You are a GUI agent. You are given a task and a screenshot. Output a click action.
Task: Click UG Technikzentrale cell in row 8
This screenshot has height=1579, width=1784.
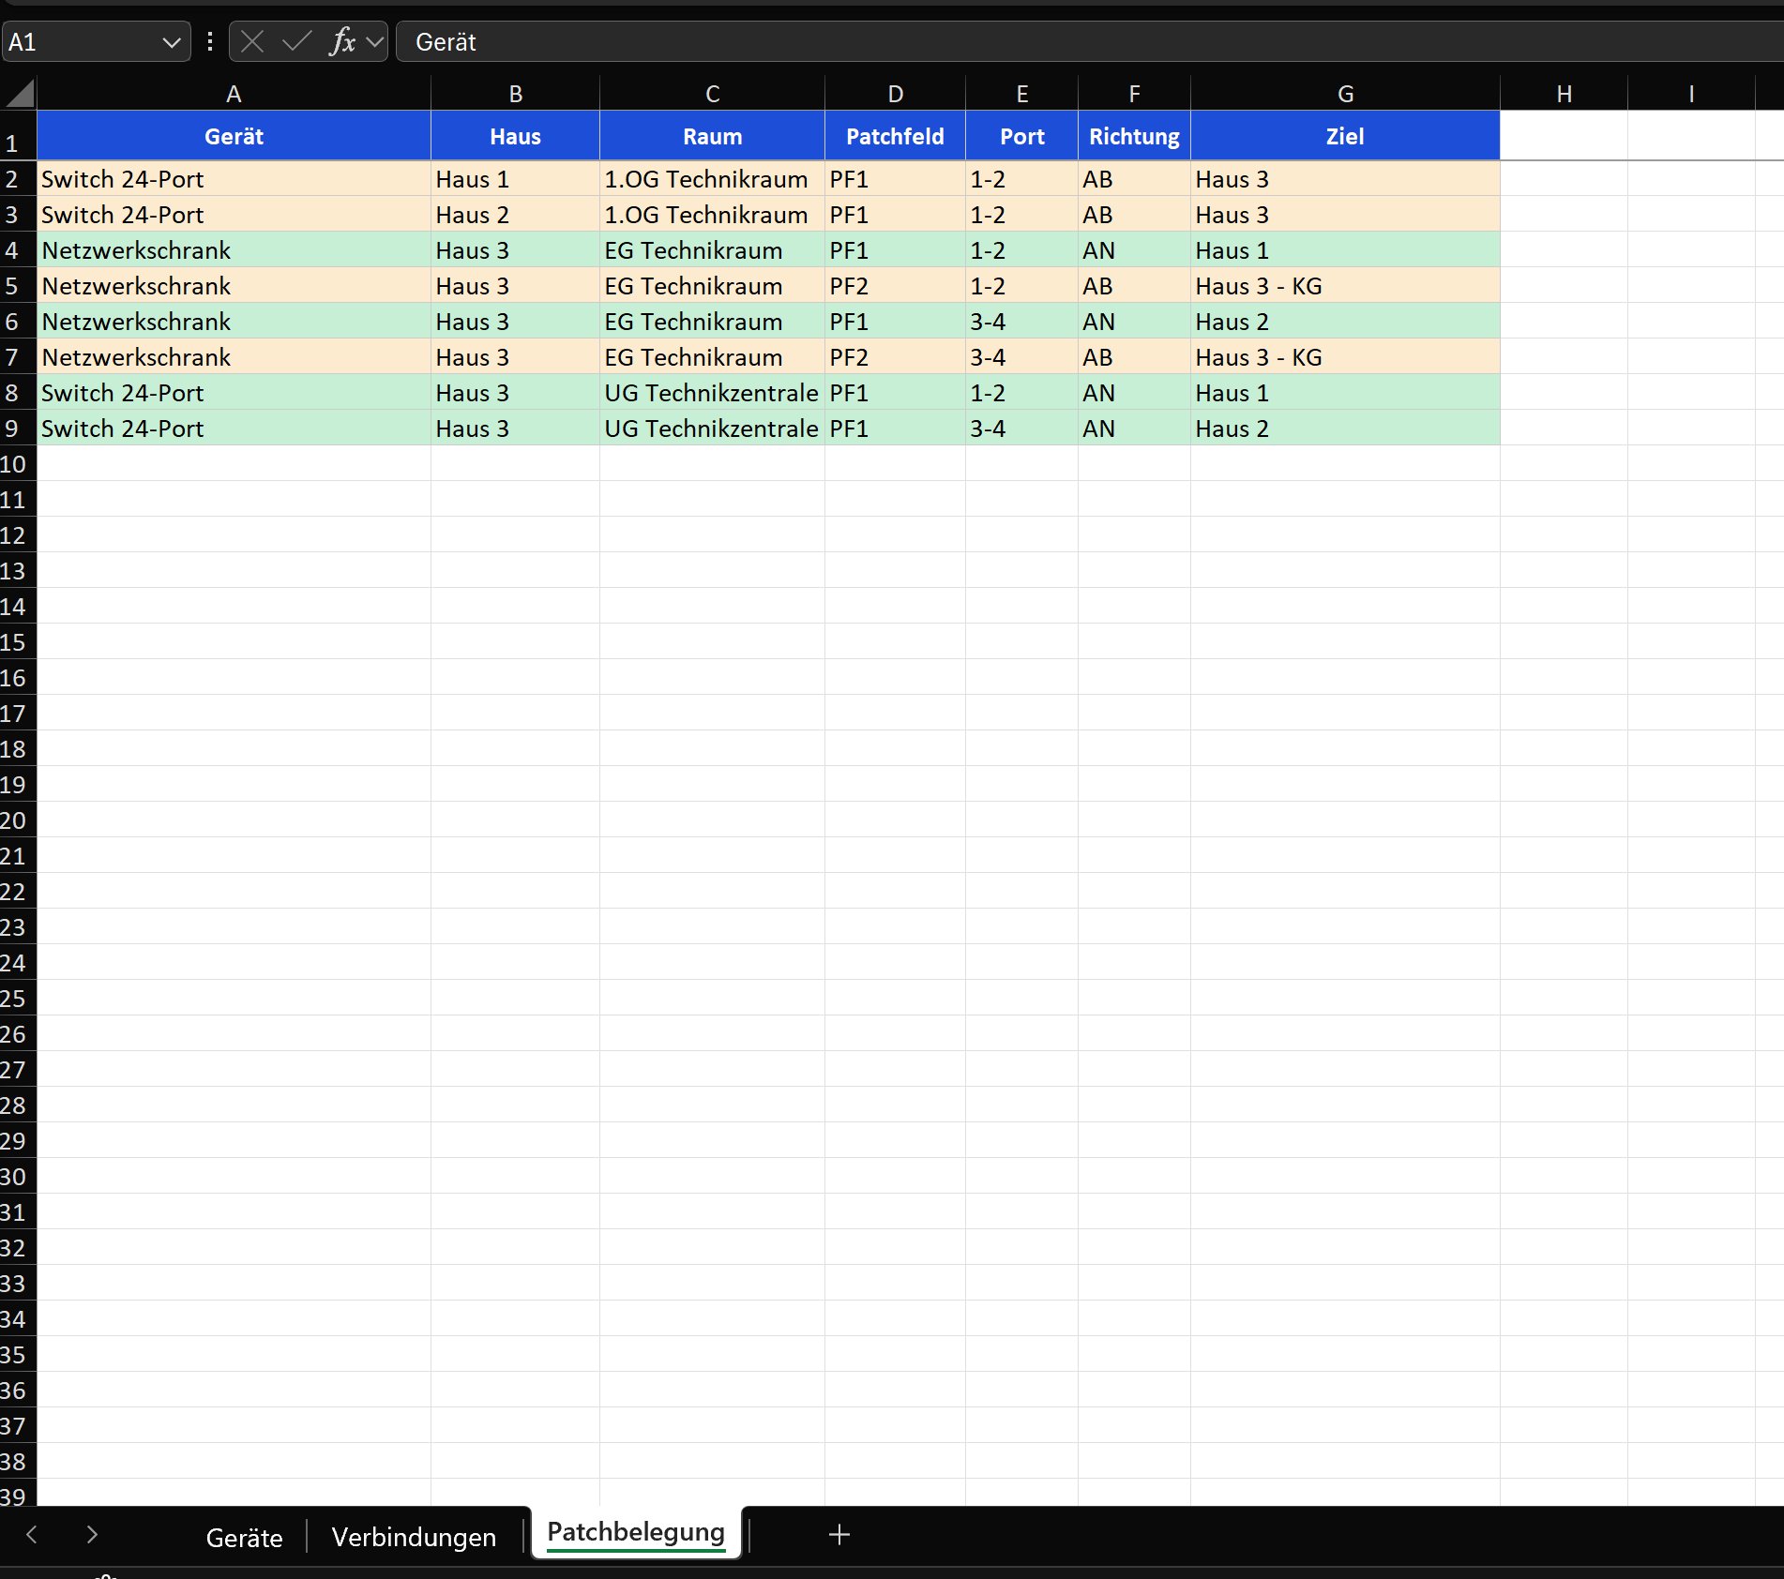pyautogui.click(x=712, y=392)
